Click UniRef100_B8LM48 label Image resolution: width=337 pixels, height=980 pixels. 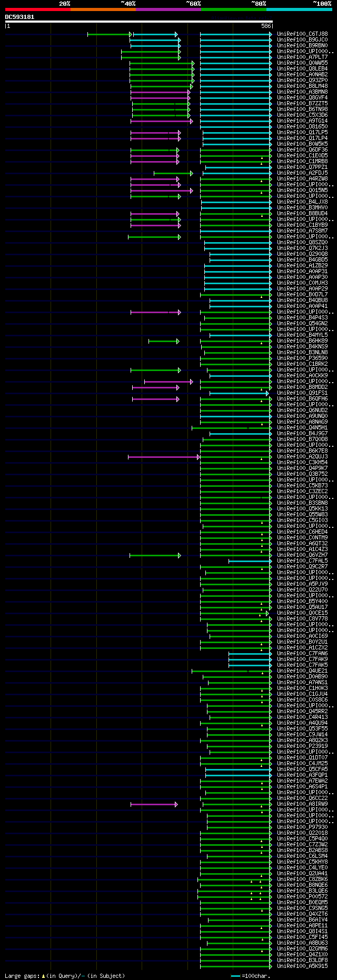(x=302, y=86)
